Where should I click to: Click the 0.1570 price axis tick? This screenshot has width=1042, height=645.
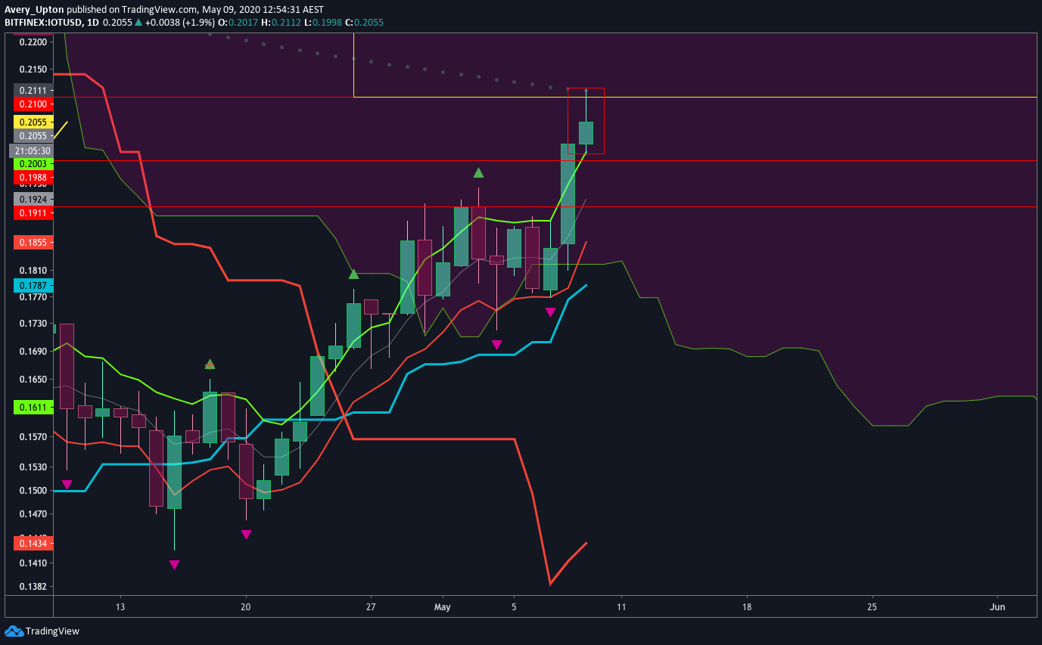[x=33, y=437]
